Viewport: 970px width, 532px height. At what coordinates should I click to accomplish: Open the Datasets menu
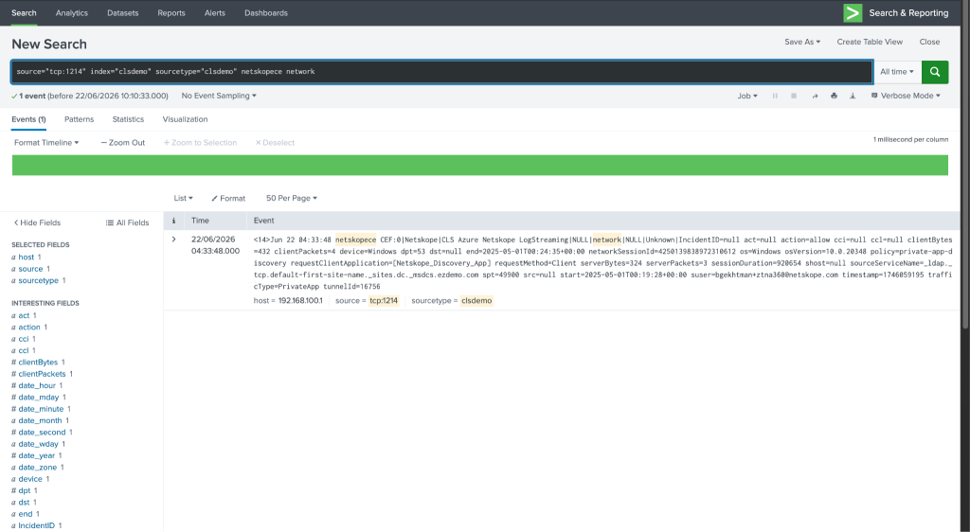(x=122, y=13)
